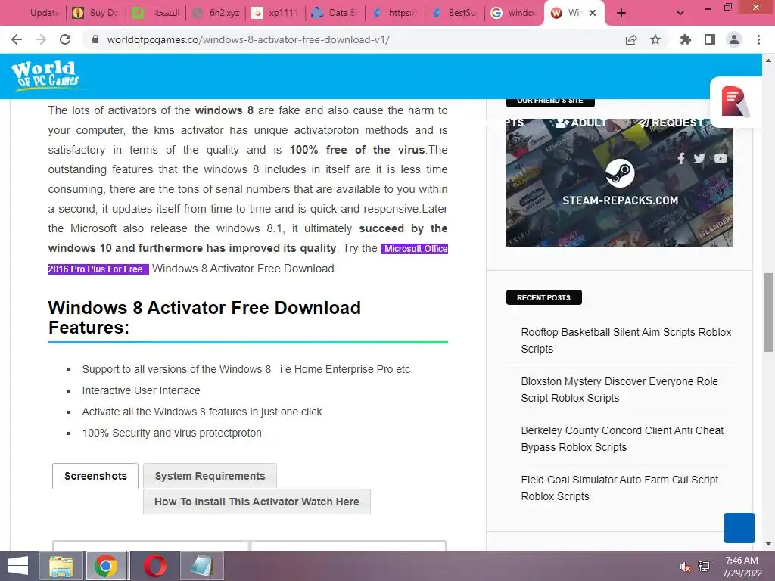Click the scrollbar down arrow

[769, 545]
